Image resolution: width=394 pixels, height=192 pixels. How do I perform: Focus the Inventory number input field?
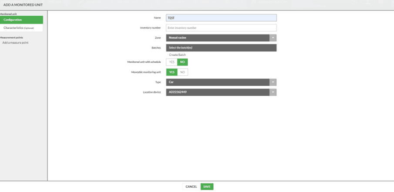[221, 28]
